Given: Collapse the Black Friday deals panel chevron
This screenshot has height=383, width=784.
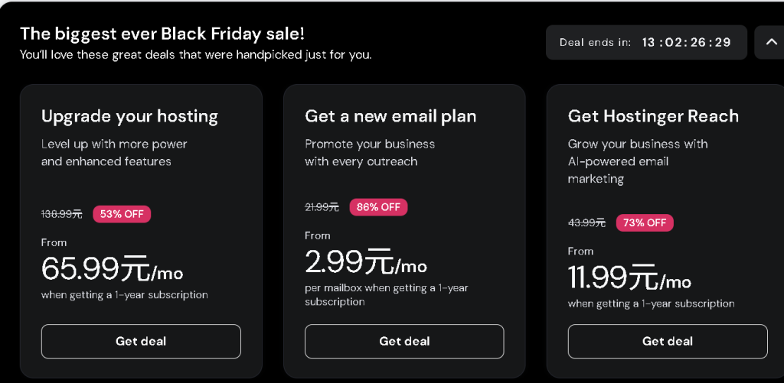Looking at the screenshot, I should tap(769, 42).
